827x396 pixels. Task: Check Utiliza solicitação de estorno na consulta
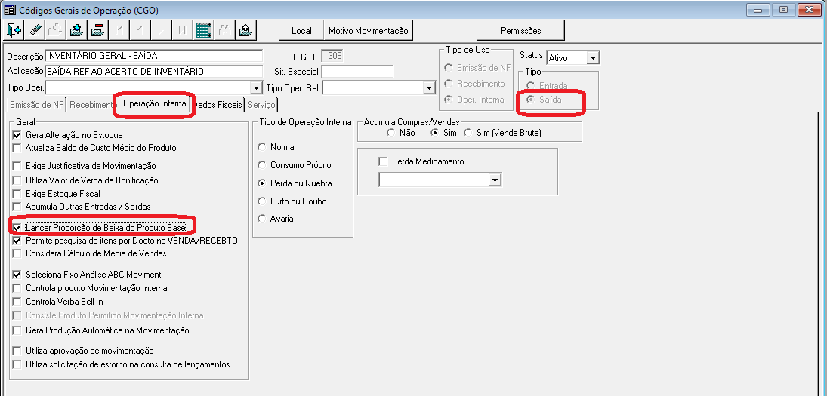(x=17, y=364)
